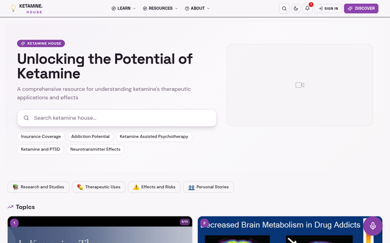Expand the Learn menu
This screenshot has width=390, height=243.
(x=123, y=8)
